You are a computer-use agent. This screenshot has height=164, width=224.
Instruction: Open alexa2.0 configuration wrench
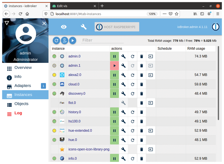pyautogui.click(x=124, y=75)
